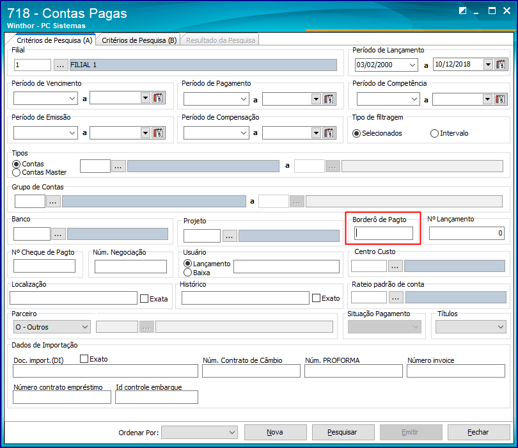Click the Filial code field
Viewport: 518px width, 448px height.
pos(33,65)
